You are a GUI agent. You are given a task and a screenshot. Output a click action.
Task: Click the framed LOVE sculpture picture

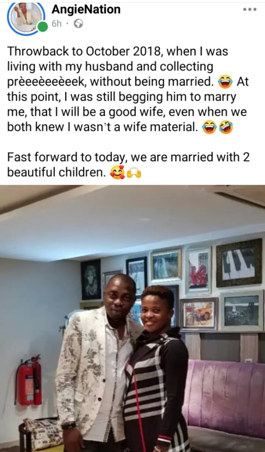[x=199, y=271]
